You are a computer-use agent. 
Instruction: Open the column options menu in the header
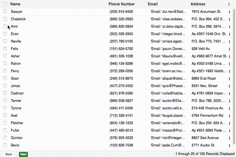tap(229, 4)
